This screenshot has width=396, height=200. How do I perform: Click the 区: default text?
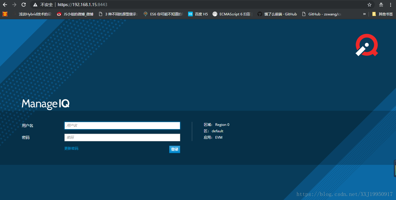(214, 131)
